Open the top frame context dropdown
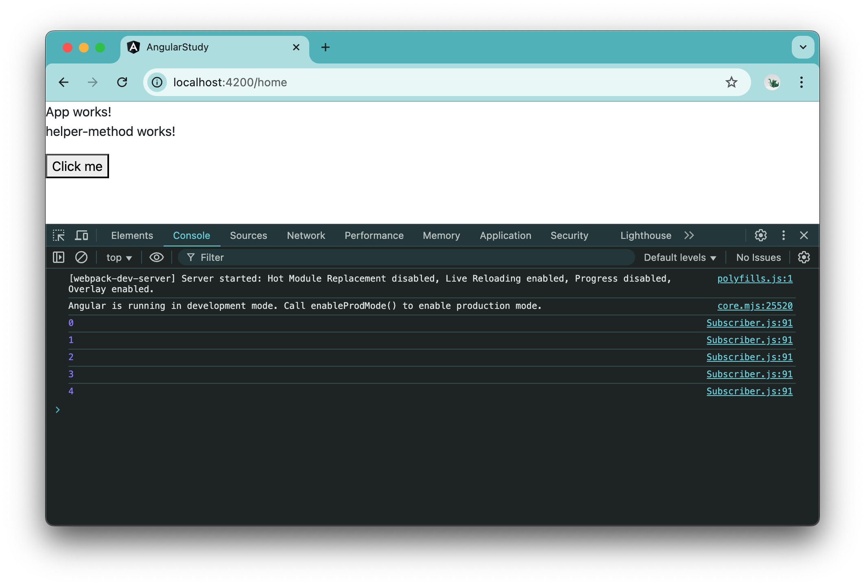865x586 pixels. click(118, 257)
